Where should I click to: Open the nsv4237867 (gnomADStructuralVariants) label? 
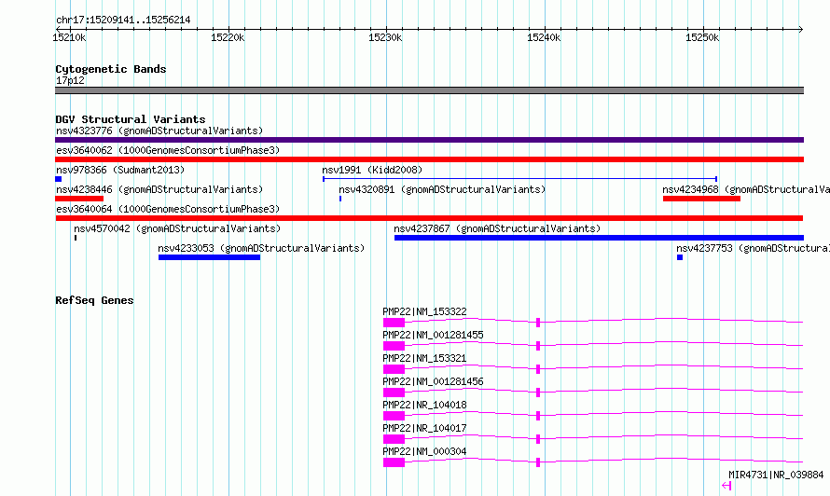pyautogui.click(x=497, y=228)
